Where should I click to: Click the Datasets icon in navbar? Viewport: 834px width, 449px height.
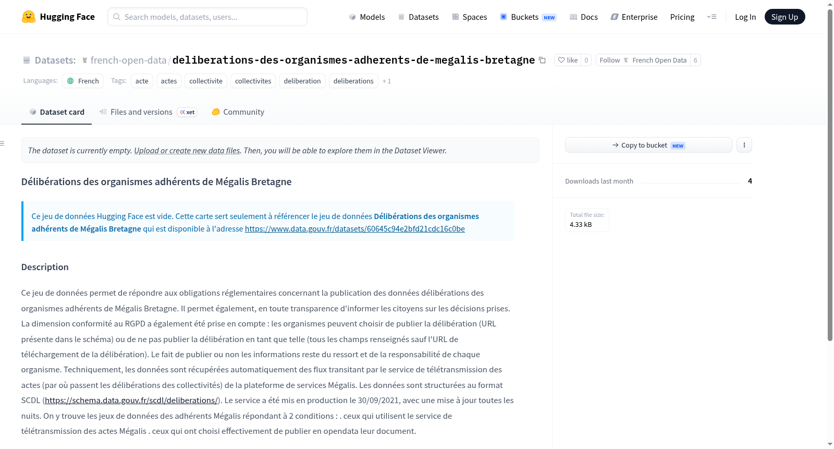click(x=401, y=17)
